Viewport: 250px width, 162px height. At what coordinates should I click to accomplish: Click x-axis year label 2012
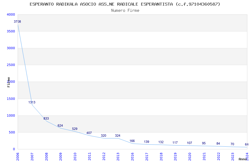(104, 157)
